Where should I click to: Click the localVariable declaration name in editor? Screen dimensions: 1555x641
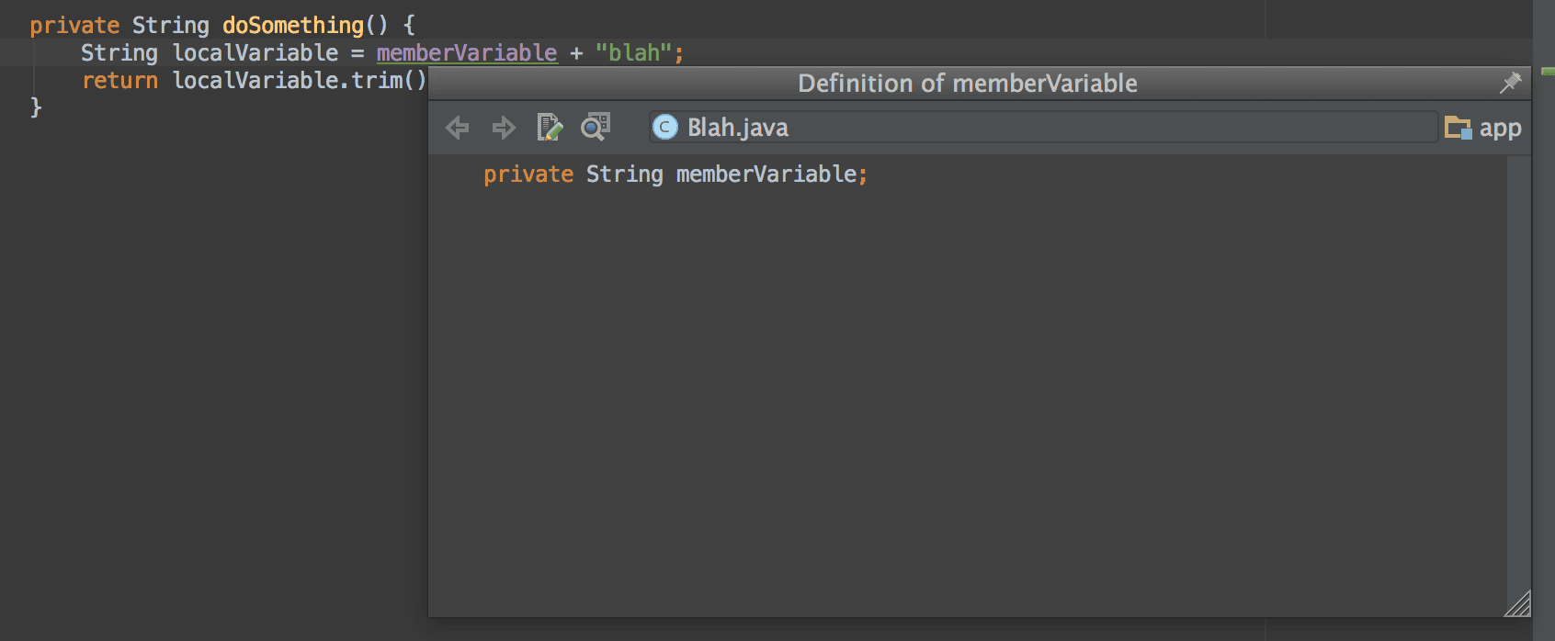(x=255, y=53)
